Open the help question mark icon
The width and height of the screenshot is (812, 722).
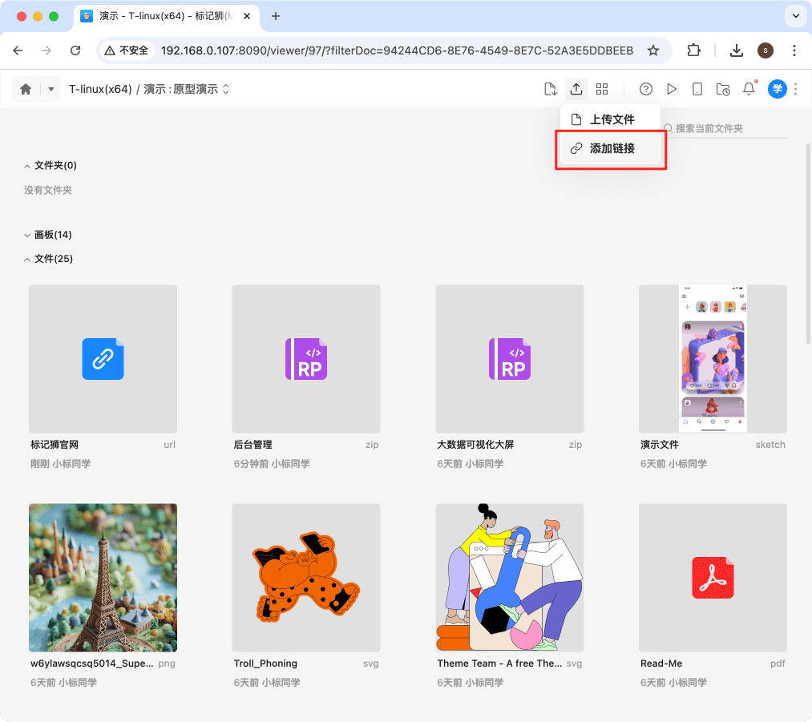pyautogui.click(x=646, y=89)
